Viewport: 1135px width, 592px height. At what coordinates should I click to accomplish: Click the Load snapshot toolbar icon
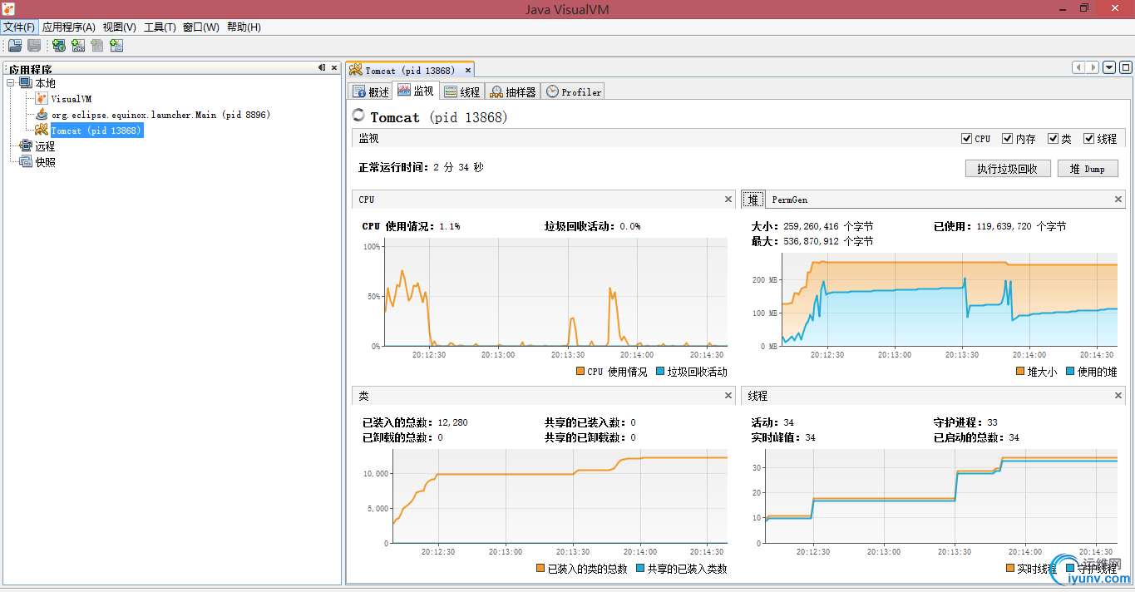tap(15, 46)
